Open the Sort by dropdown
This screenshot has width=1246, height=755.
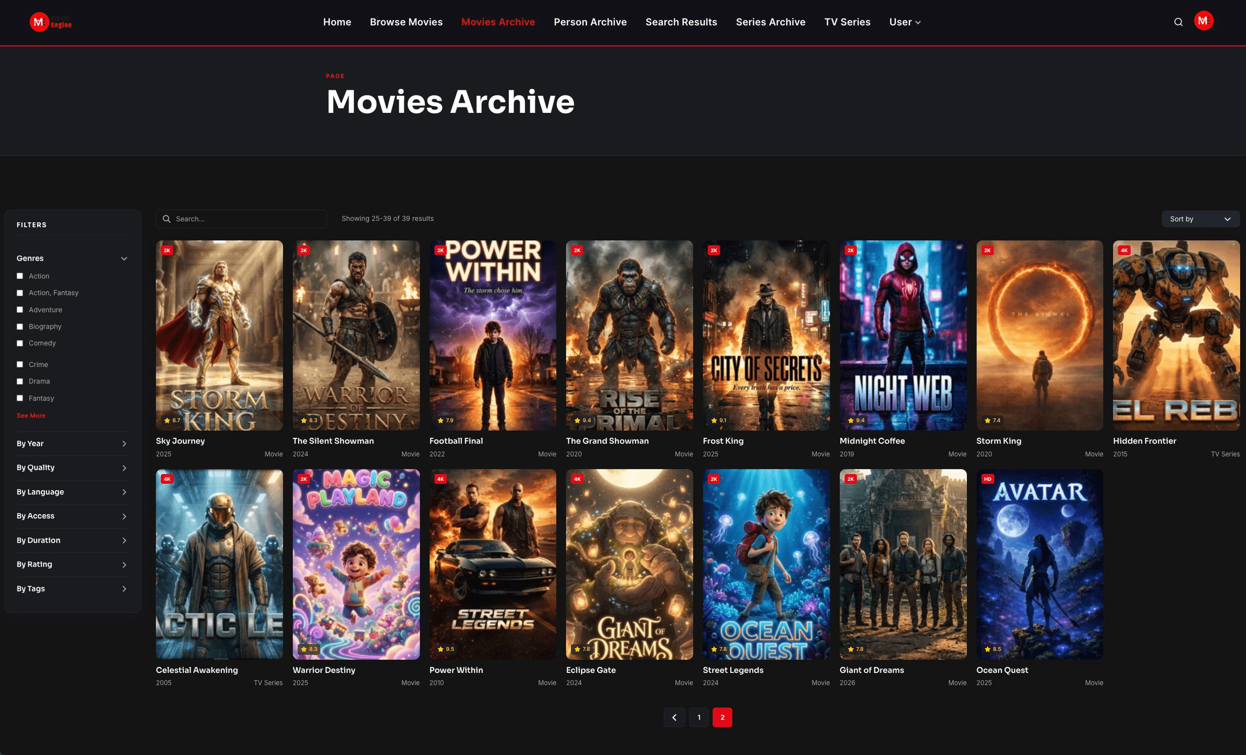coord(1200,219)
